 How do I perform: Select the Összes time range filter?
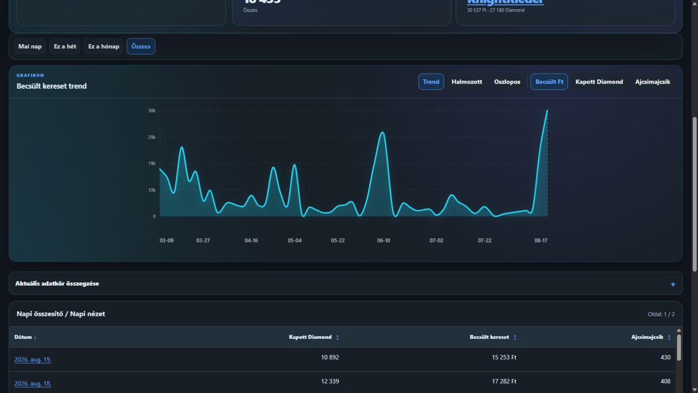tap(141, 46)
